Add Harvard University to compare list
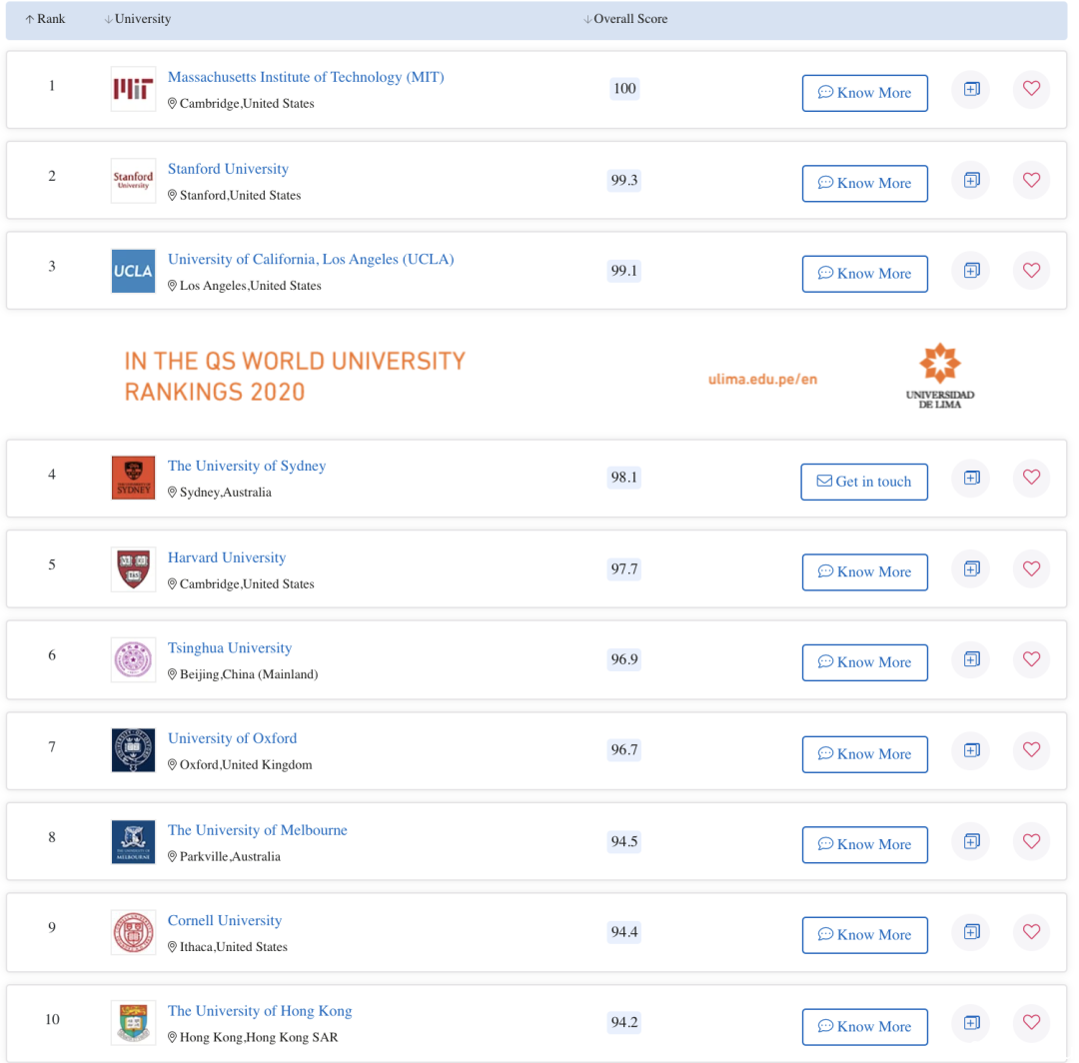Image resolution: width=1079 pixels, height=1063 pixels. click(x=971, y=569)
